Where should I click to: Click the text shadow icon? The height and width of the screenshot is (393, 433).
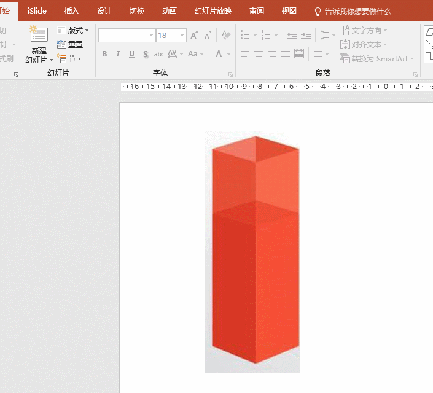point(146,54)
